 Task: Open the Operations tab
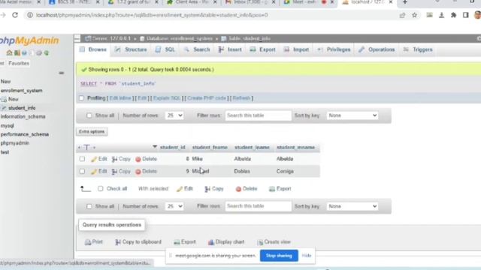[377, 49]
